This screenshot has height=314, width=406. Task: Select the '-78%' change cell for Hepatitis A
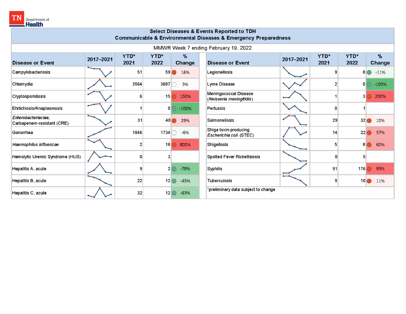point(185,169)
